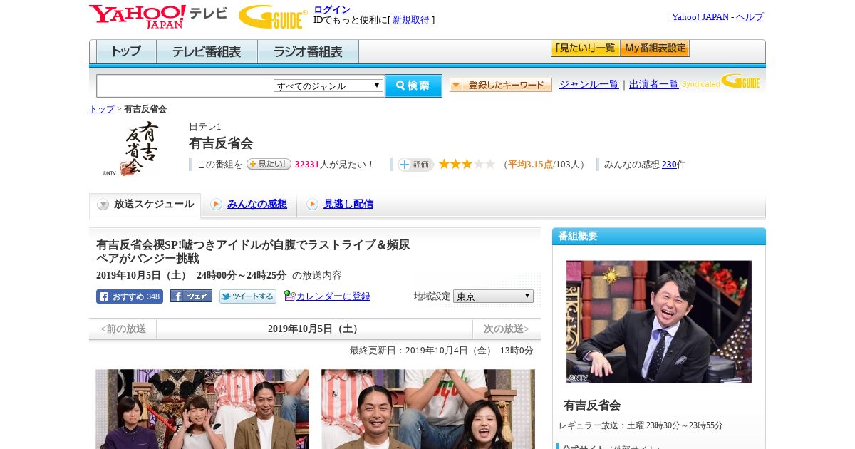Viewport: 855px width, 449px height.
Task: Open the ラジオ番組表 tab
Action: pyautogui.click(x=308, y=52)
